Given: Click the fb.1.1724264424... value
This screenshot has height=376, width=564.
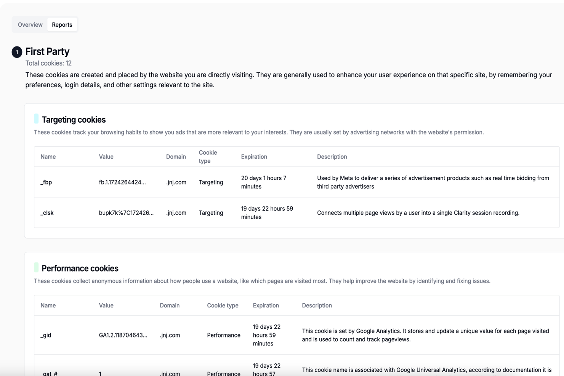Looking at the screenshot, I should 122,182.
